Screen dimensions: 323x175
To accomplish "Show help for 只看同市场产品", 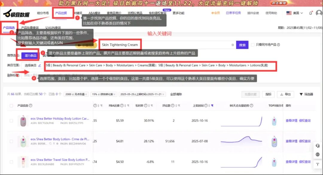I will pos(278,44).
